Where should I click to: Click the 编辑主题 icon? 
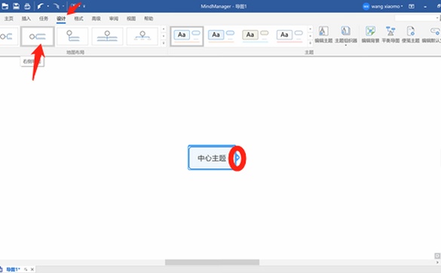tap(323, 35)
